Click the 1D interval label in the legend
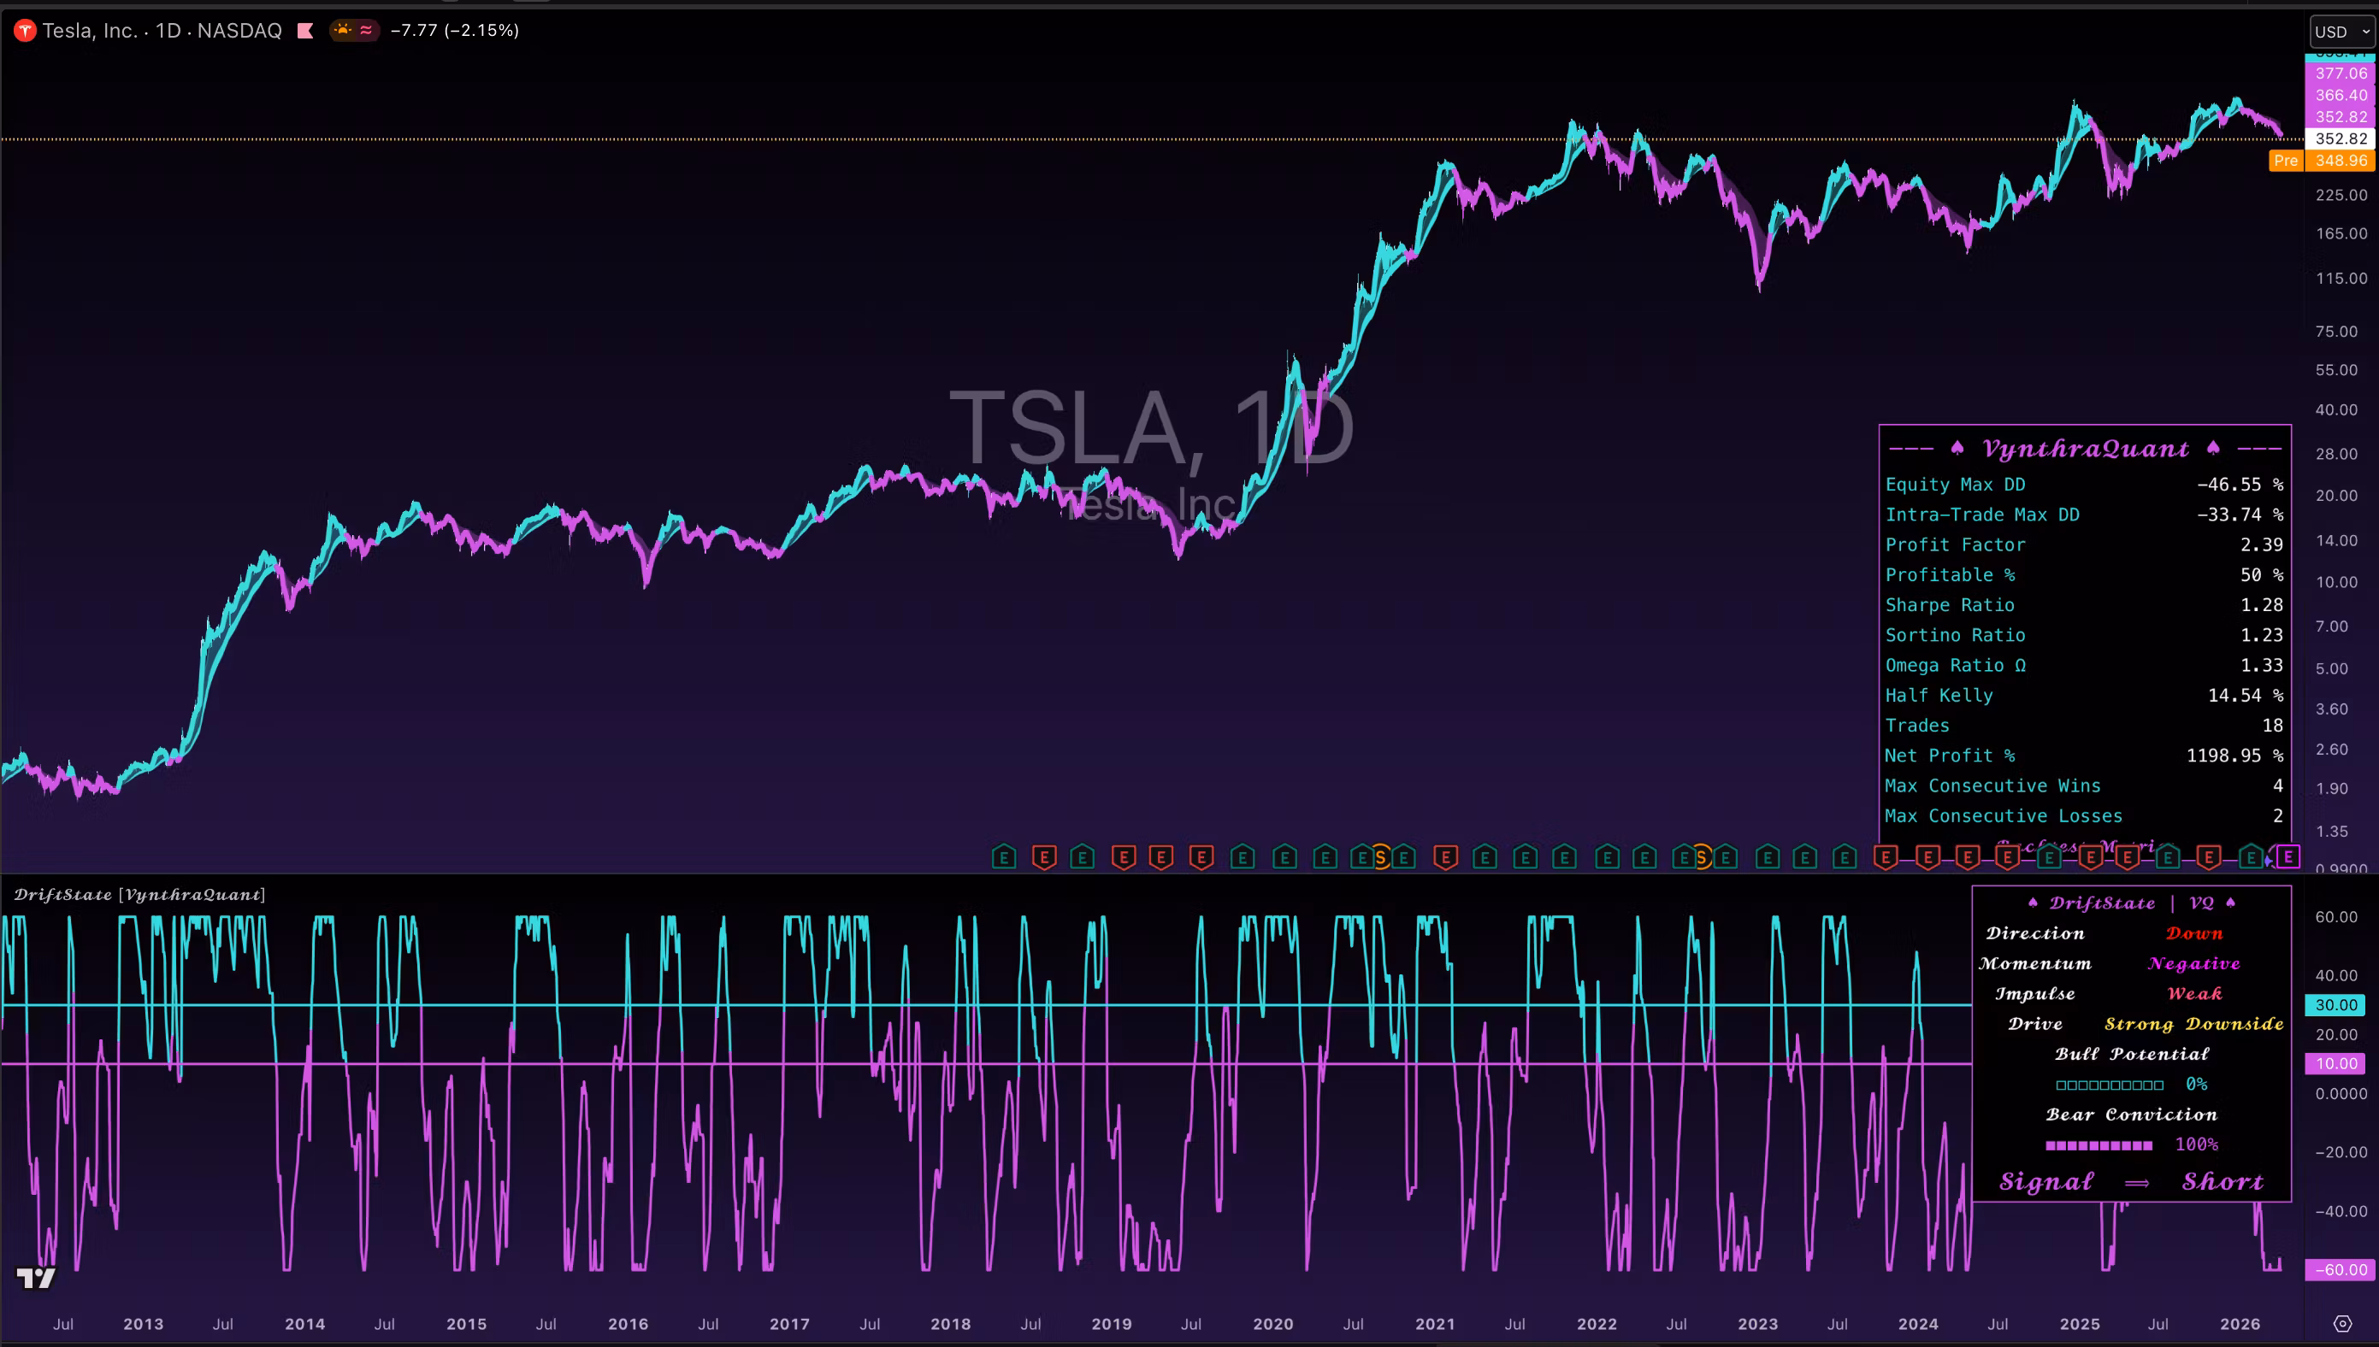 point(168,31)
